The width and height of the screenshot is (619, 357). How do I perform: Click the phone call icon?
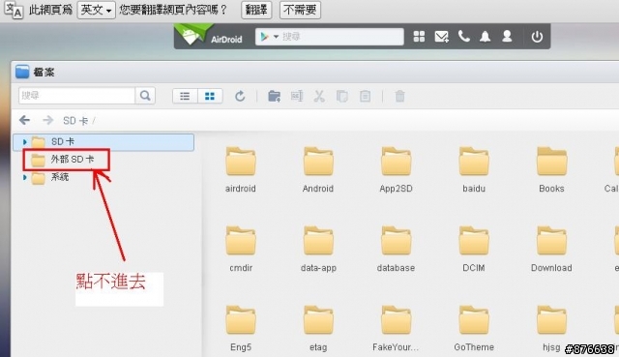click(x=464, y=37)
